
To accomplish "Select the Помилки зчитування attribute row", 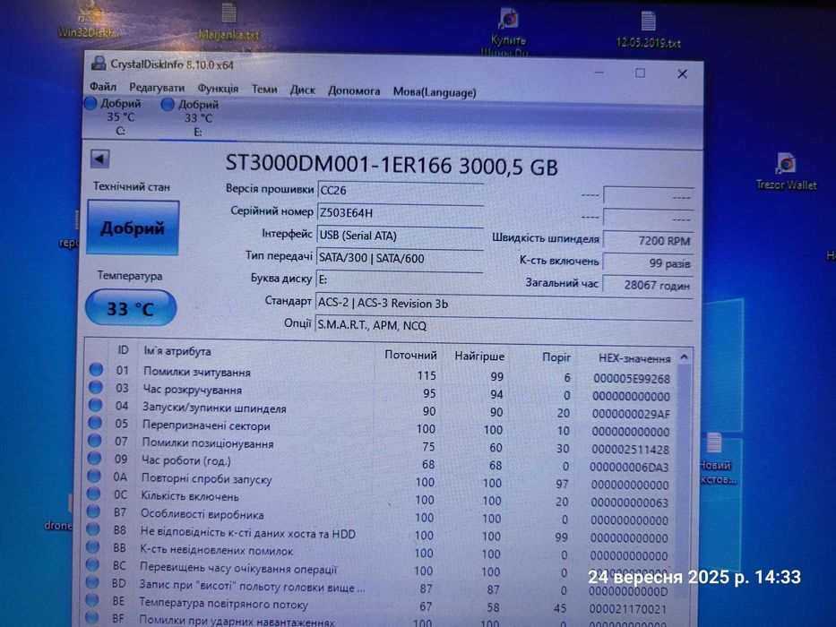I will pos(381,374).
